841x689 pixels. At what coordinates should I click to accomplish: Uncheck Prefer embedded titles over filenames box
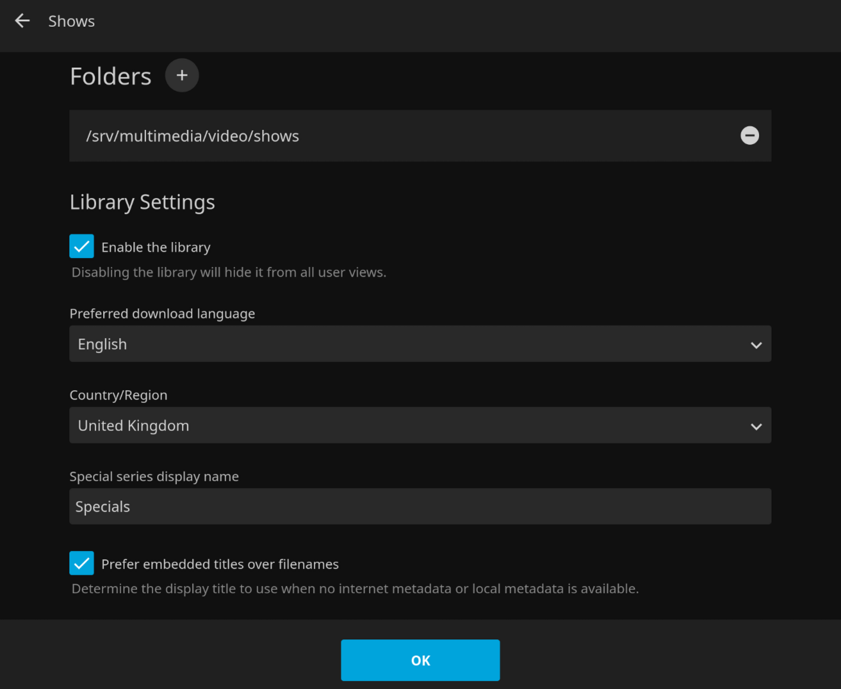point(82,563)
